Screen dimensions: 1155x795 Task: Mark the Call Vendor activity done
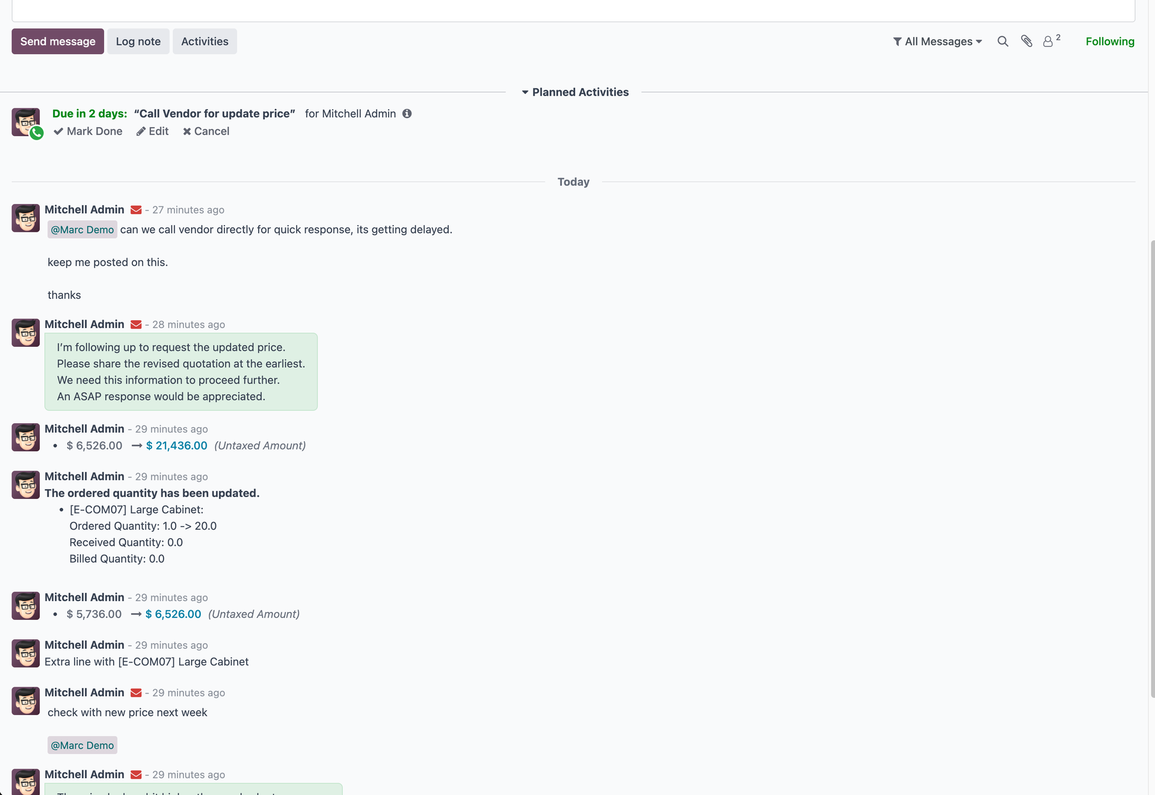[88, 131]
